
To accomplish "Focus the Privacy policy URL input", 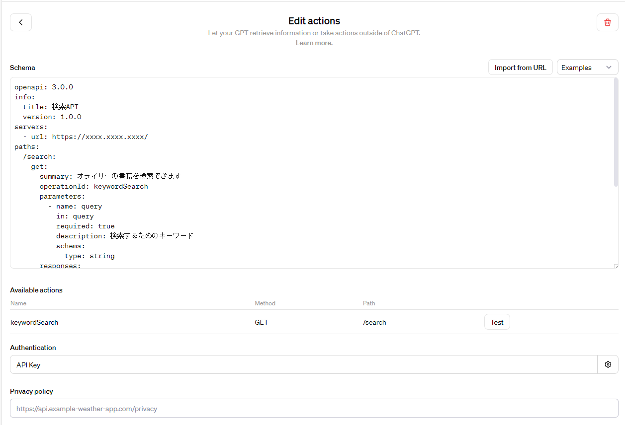I will 314,409.
